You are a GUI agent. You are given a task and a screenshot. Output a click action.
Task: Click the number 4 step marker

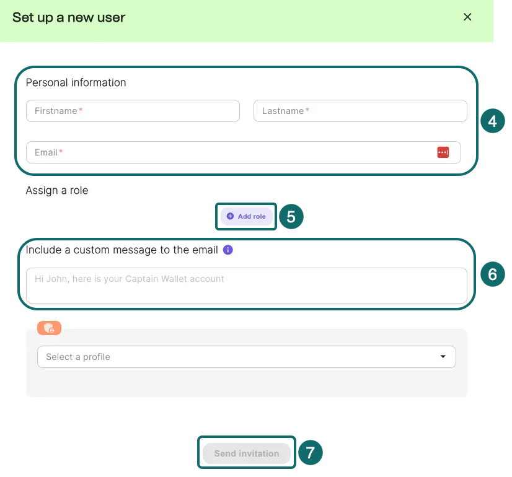(493, 121)
